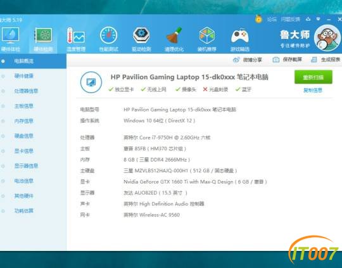Click the 蓝牙 checkmark item
This screenshot has width=342, height=268.
(x=243, y=89)
